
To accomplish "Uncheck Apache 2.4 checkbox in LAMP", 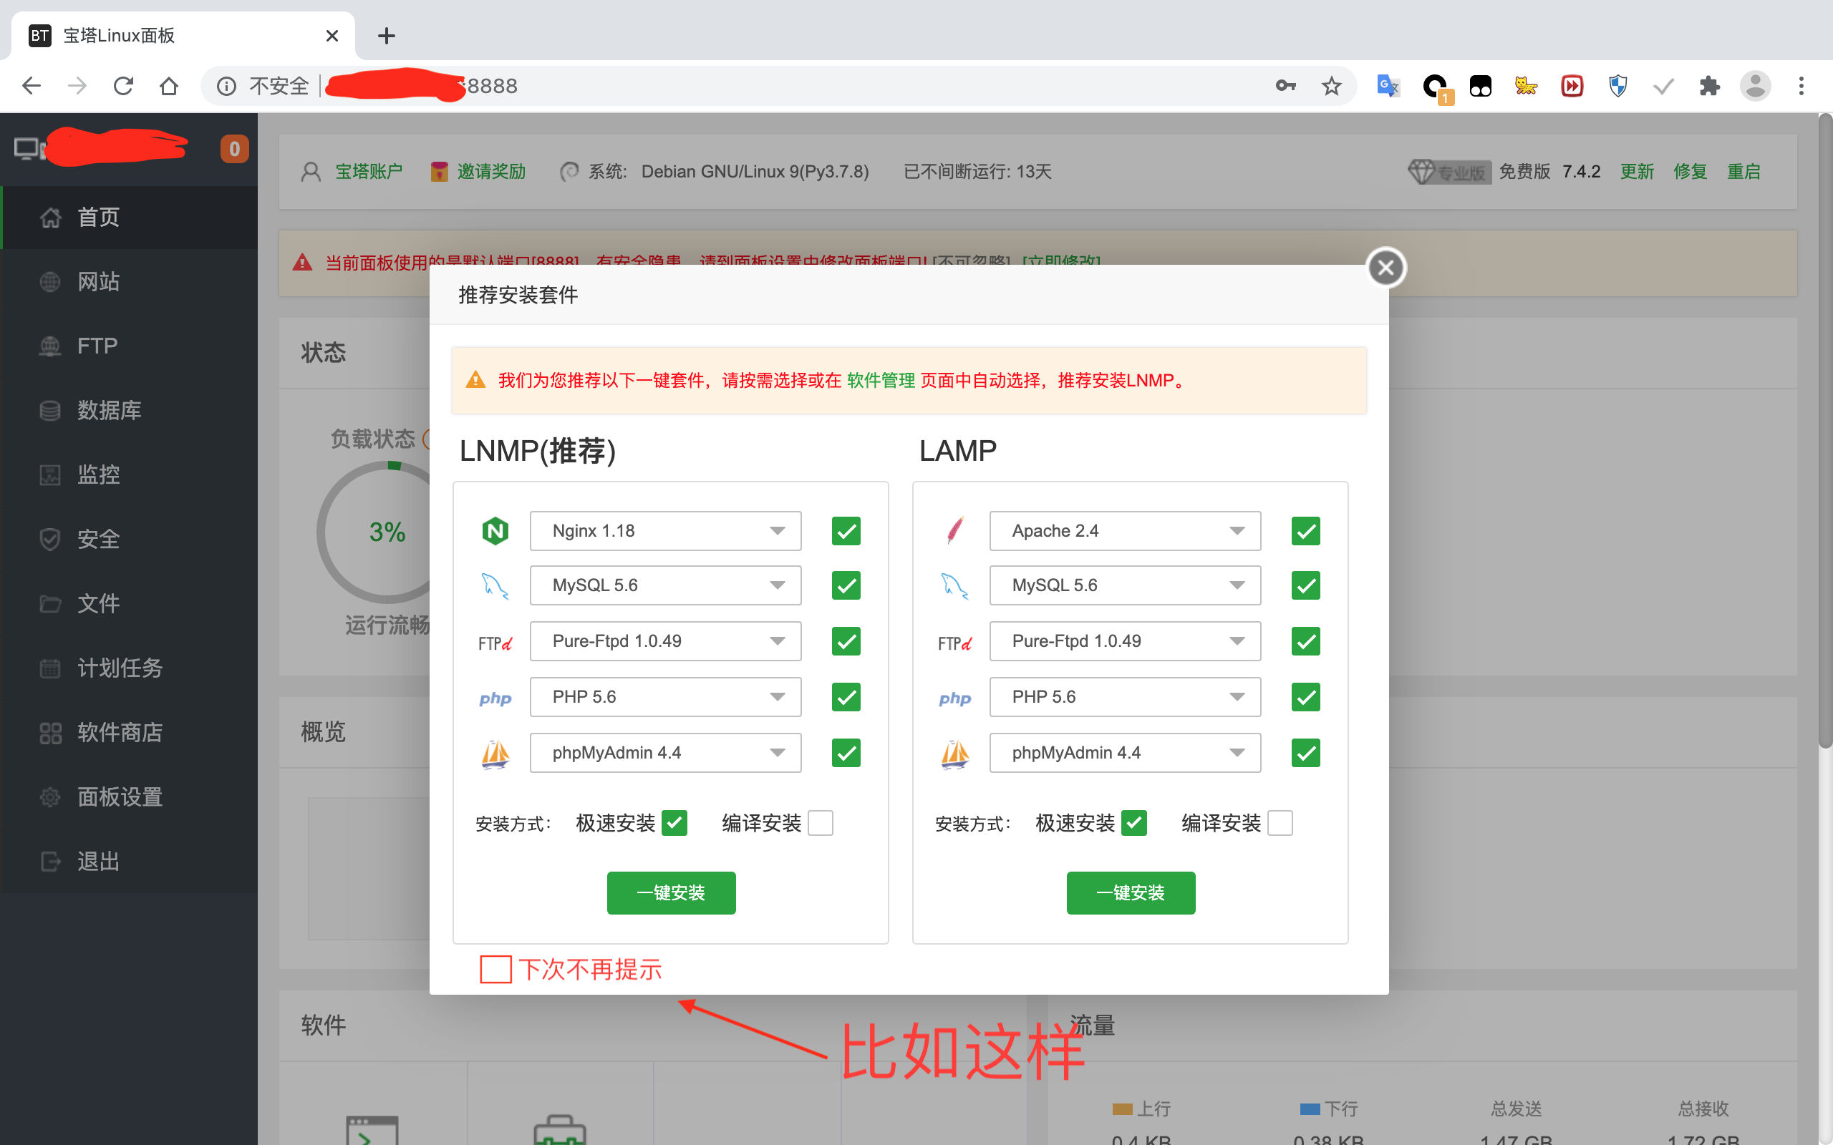I will pyautogui.click(x=1306, y=531).
